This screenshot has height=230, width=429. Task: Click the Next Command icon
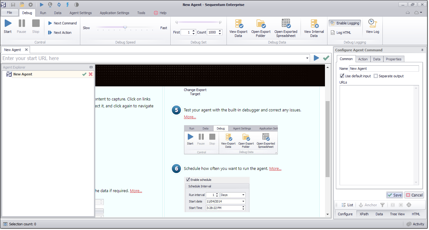(50, 23)
